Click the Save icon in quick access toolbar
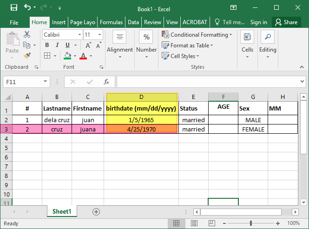Screen dimensions: 309x229 pyautogui.click(x=14, y=8)
